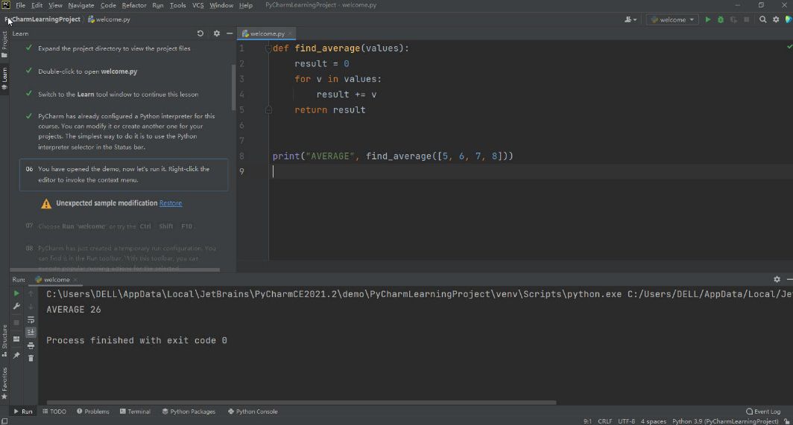Open the View menu

pos(55,5)
